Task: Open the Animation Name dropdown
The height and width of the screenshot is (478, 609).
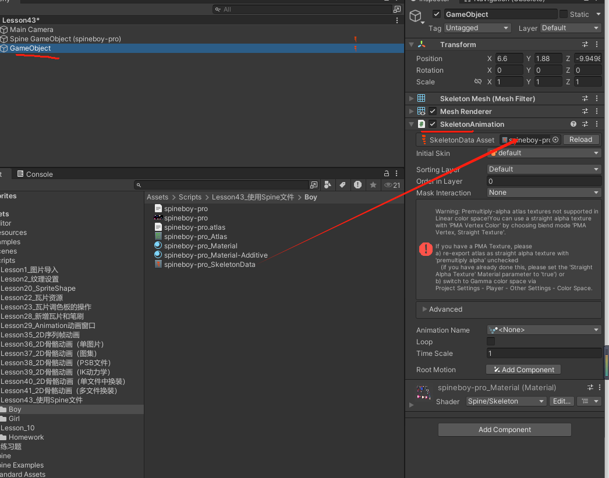Action: [544, 330]
